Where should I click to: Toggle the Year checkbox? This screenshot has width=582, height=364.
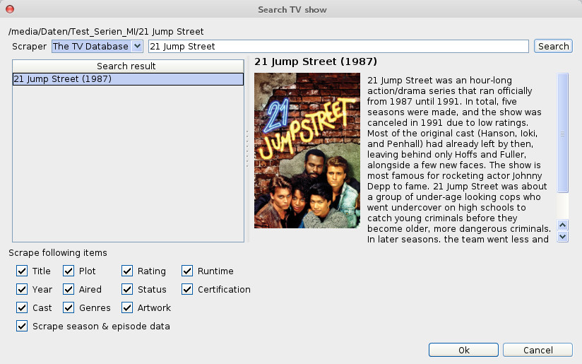tap(22, 289)
